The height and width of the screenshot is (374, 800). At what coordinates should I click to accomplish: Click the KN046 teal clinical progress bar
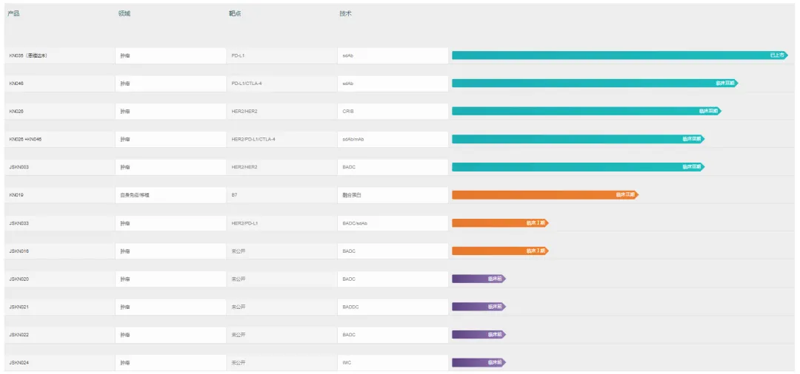point(594,84)
